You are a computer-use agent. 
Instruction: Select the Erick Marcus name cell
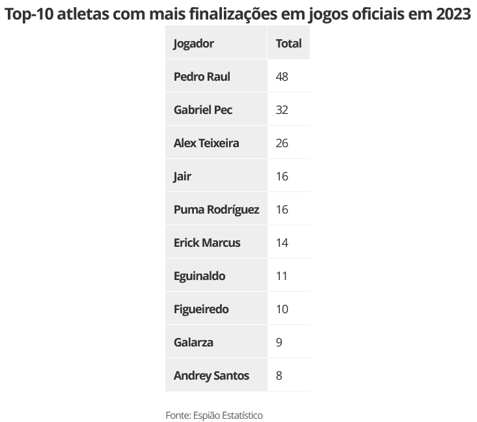point(207,243)
